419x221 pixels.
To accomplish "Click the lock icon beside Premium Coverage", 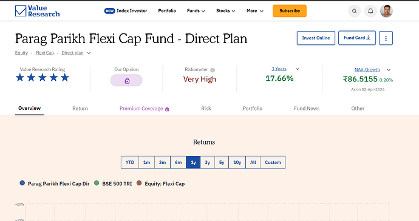I will coord(167,109).
